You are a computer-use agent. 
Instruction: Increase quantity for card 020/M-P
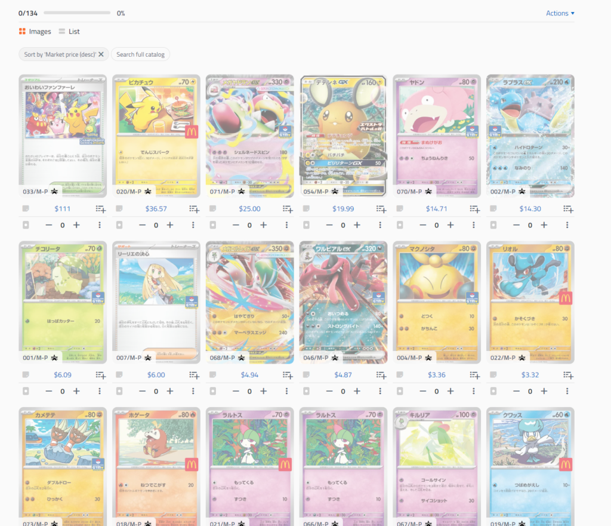click(x=170, y=225)
